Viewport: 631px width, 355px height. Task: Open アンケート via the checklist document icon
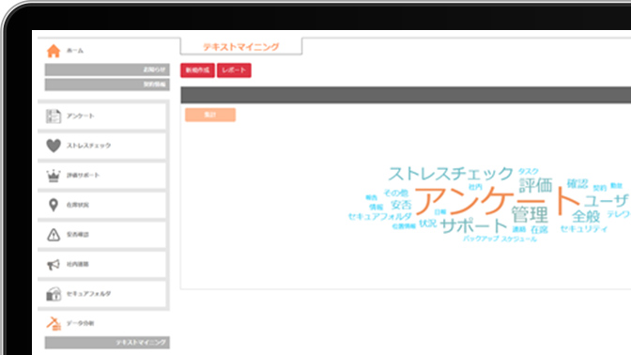[x=54, y=116]
